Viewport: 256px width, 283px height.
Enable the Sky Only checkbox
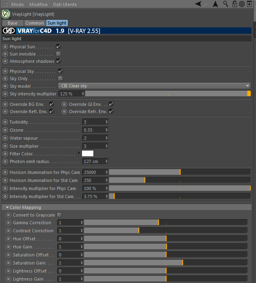tap(60, 78)
